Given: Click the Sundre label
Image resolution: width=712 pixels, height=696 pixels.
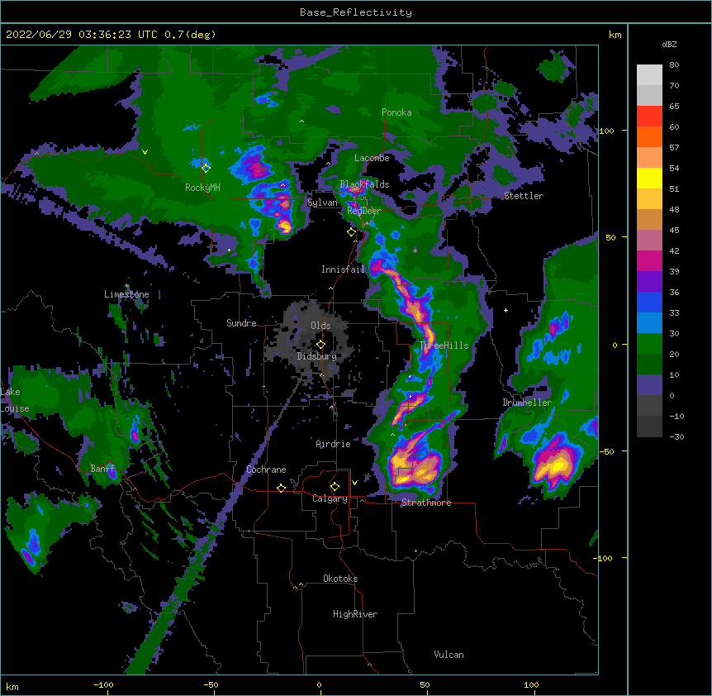Looking at the screenshot, I should tap(241, 323).
